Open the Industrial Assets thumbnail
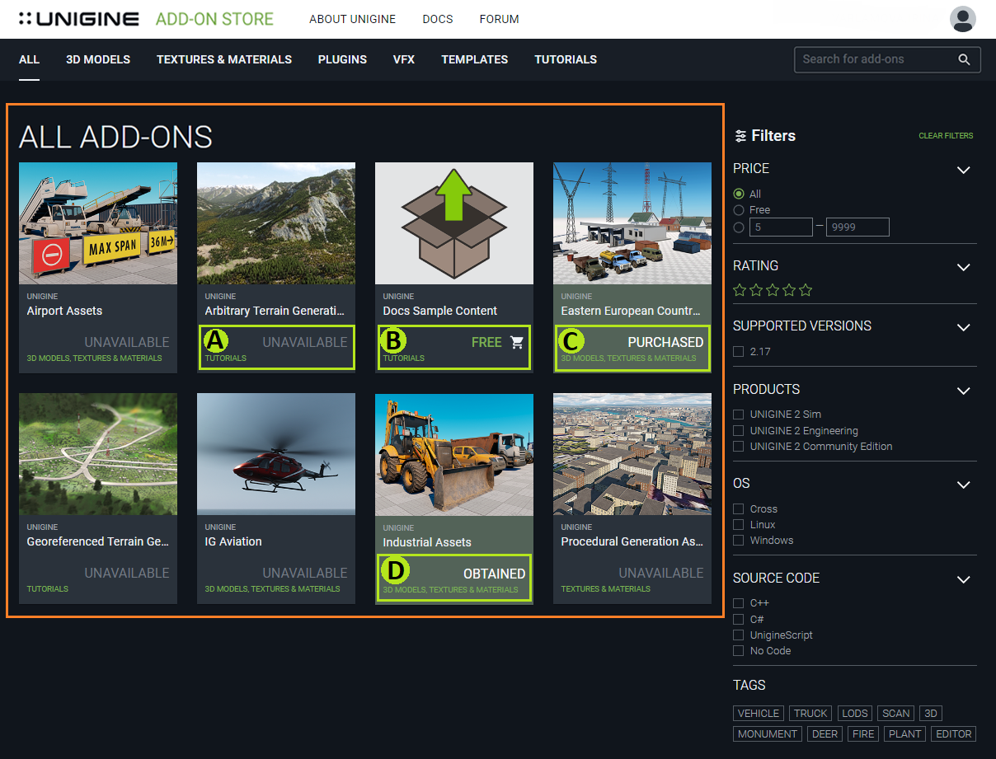The image size is (996, 759). (454, 455)
